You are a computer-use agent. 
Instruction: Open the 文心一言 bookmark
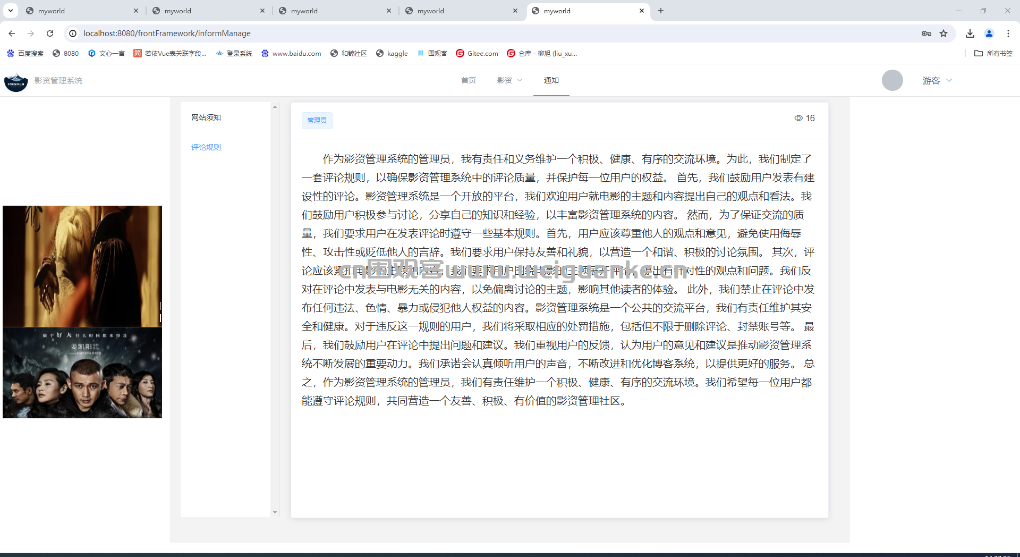[106, 53]
